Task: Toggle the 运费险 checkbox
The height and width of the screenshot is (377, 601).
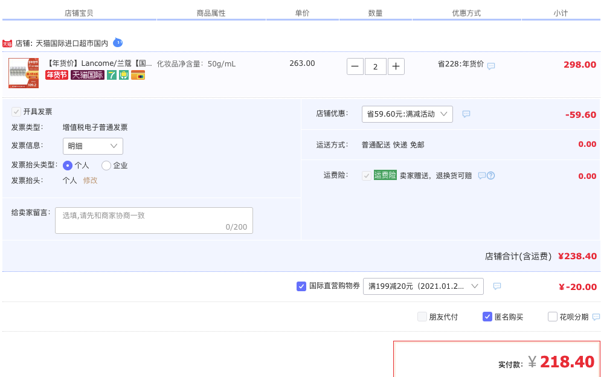Action: pos(367,176)
